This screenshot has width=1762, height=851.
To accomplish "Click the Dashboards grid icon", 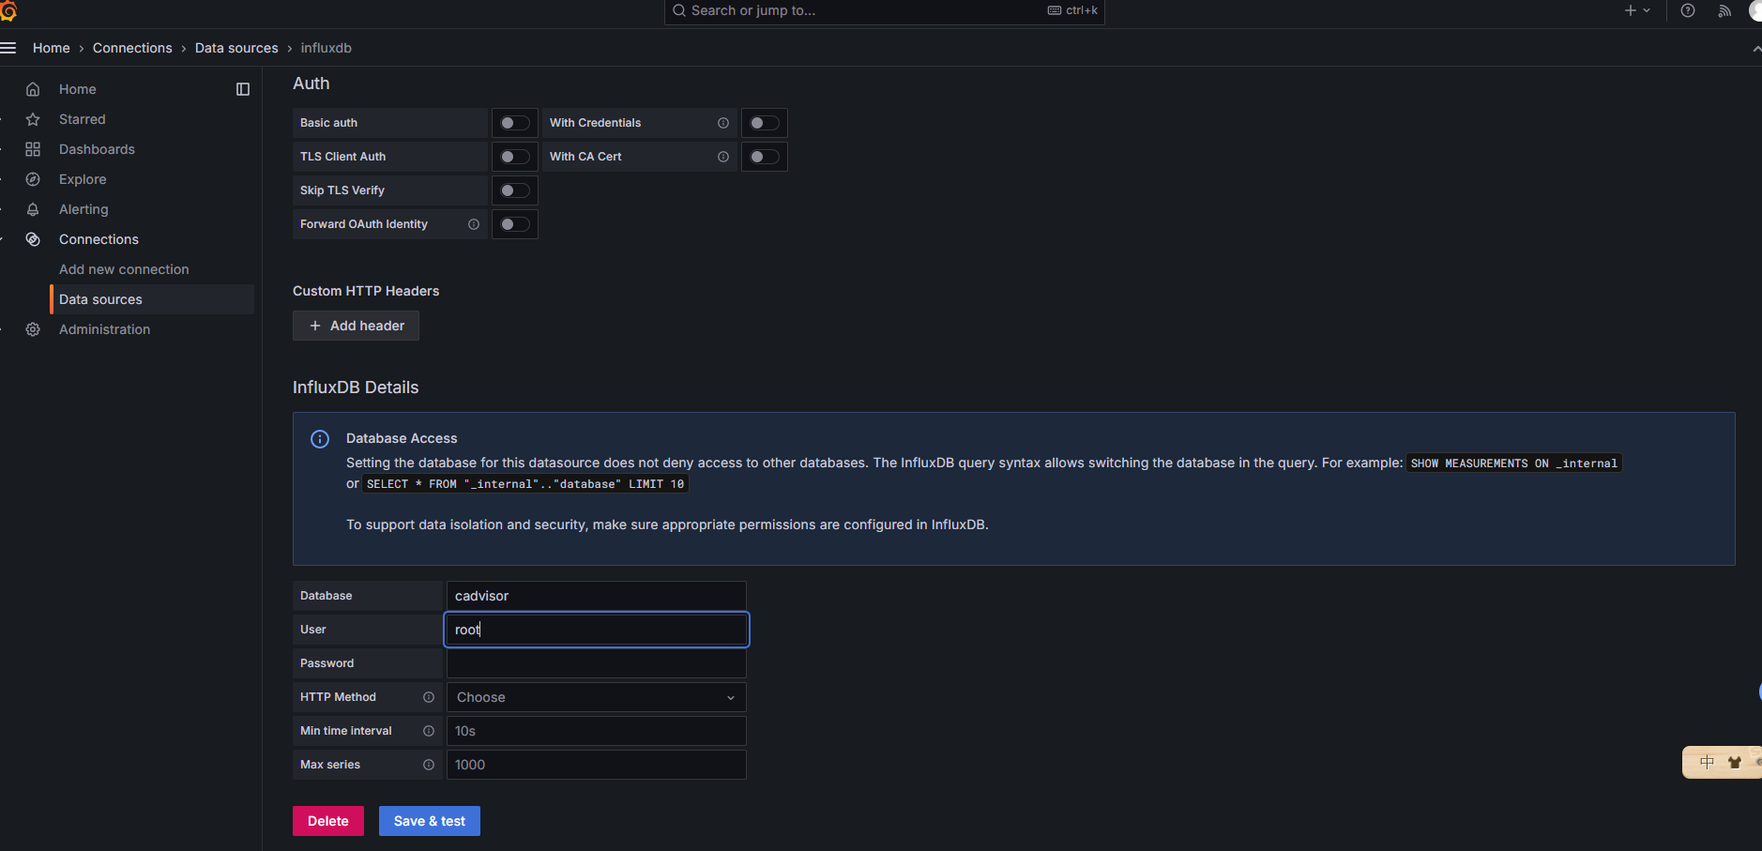I will click(33, 149).
